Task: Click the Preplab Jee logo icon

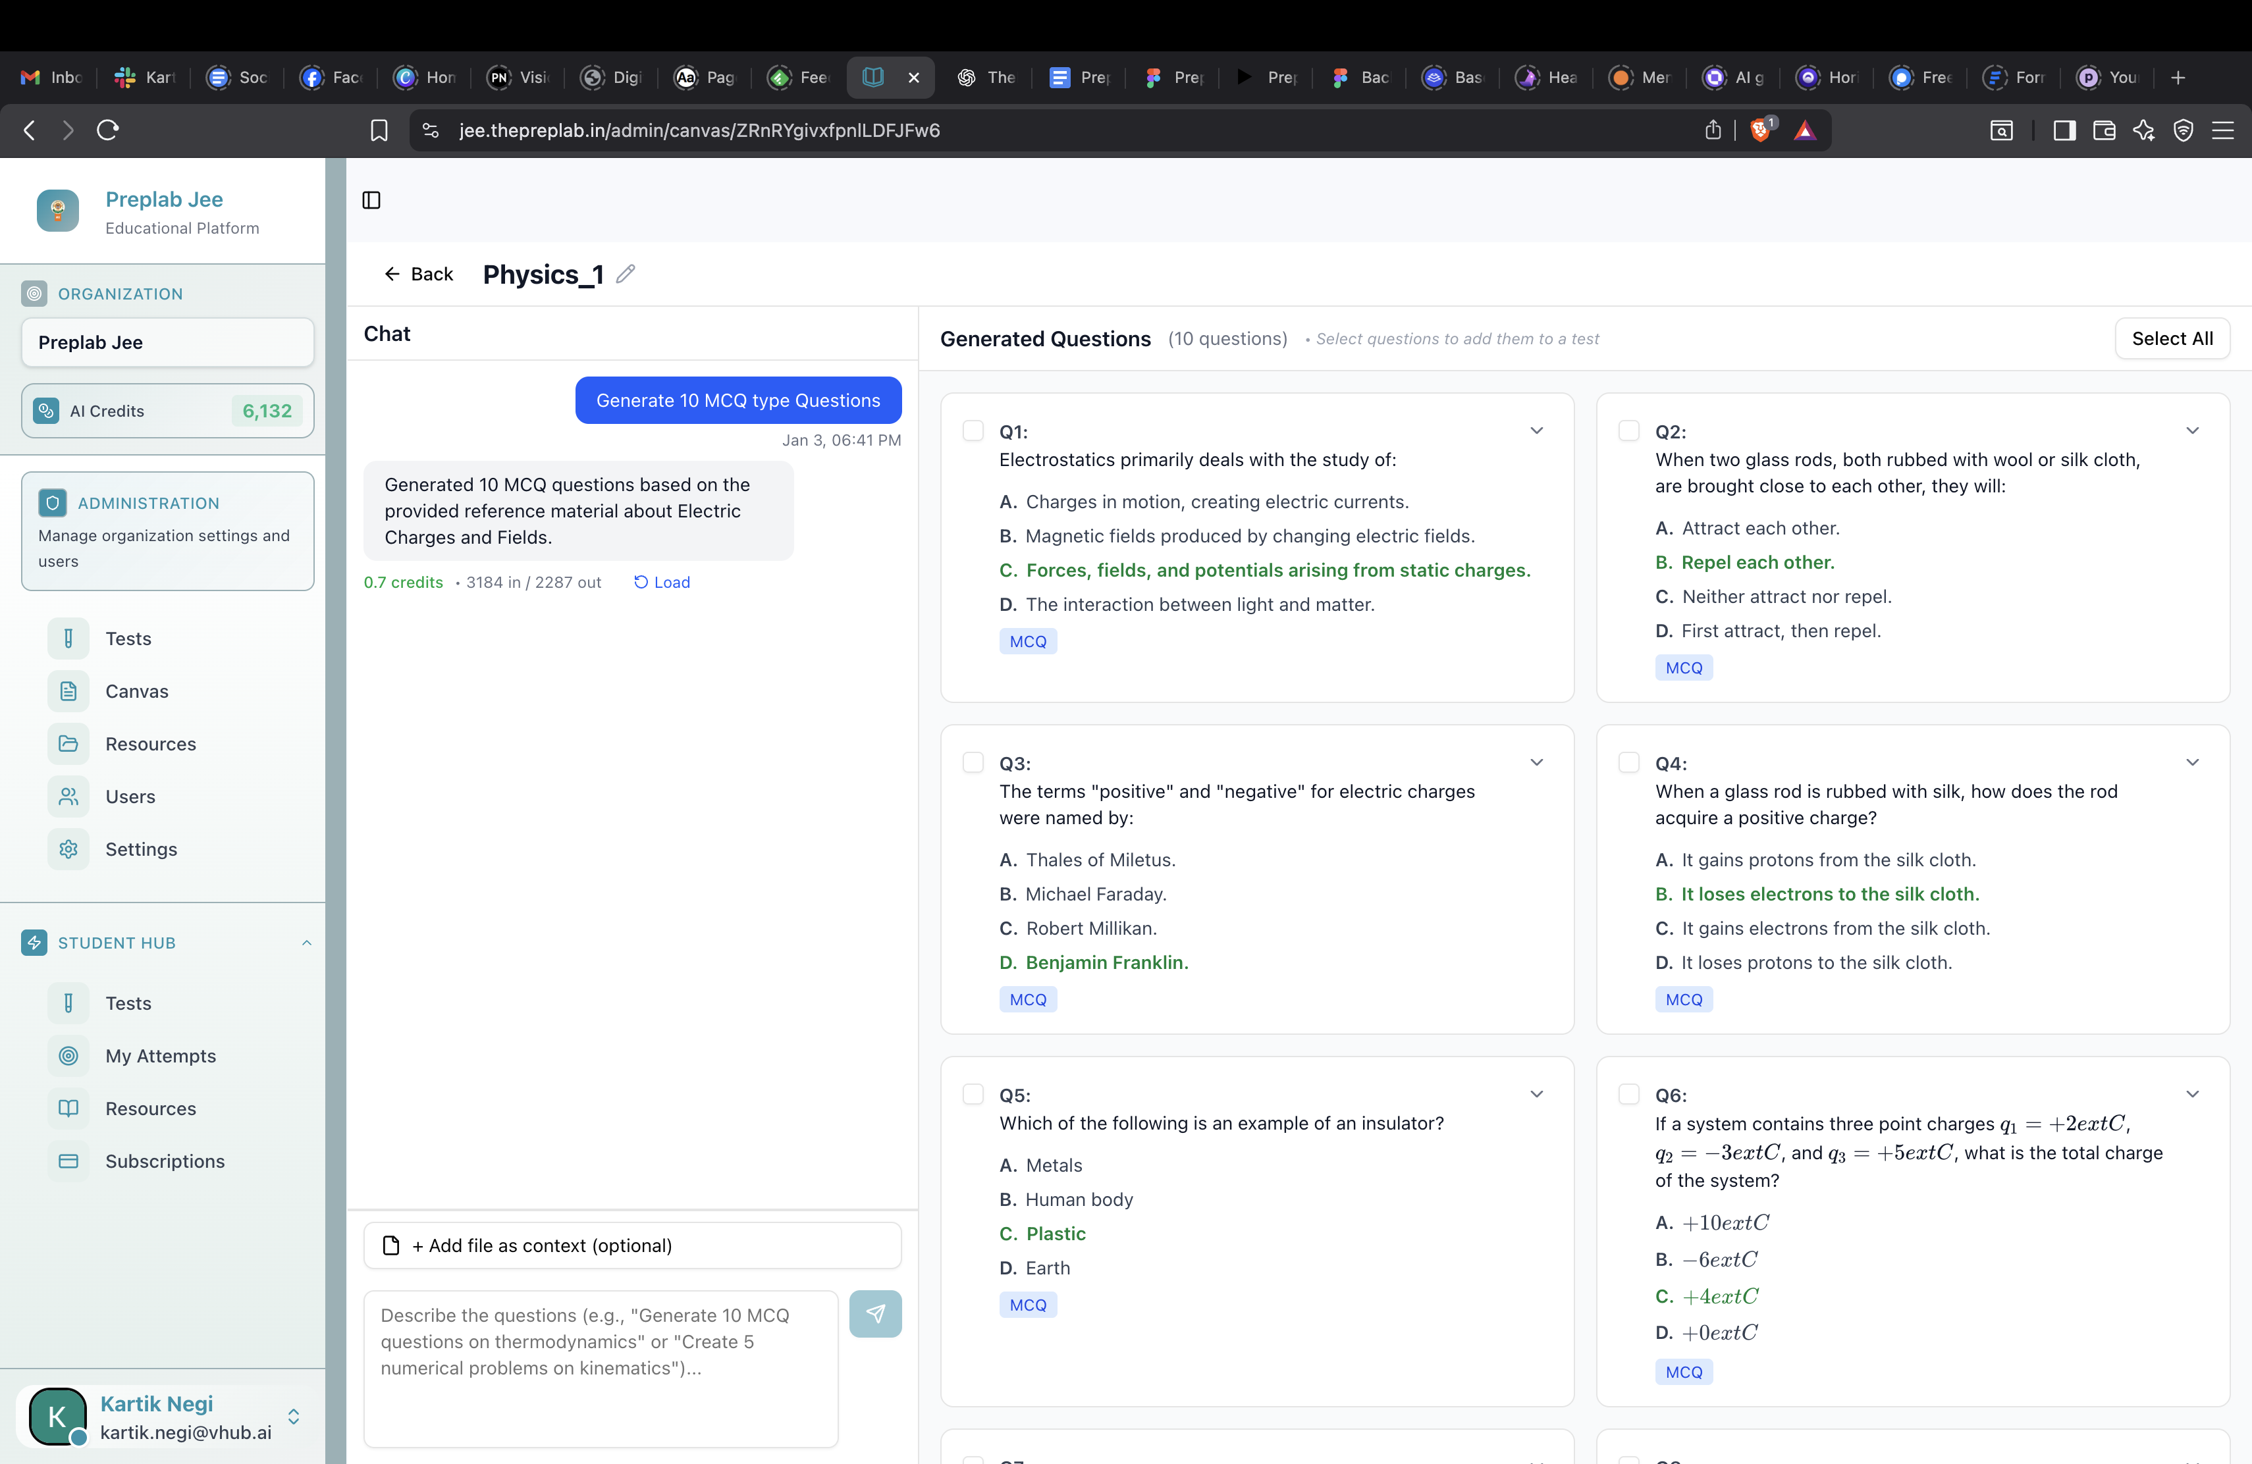Action: [x=58, y=210]
